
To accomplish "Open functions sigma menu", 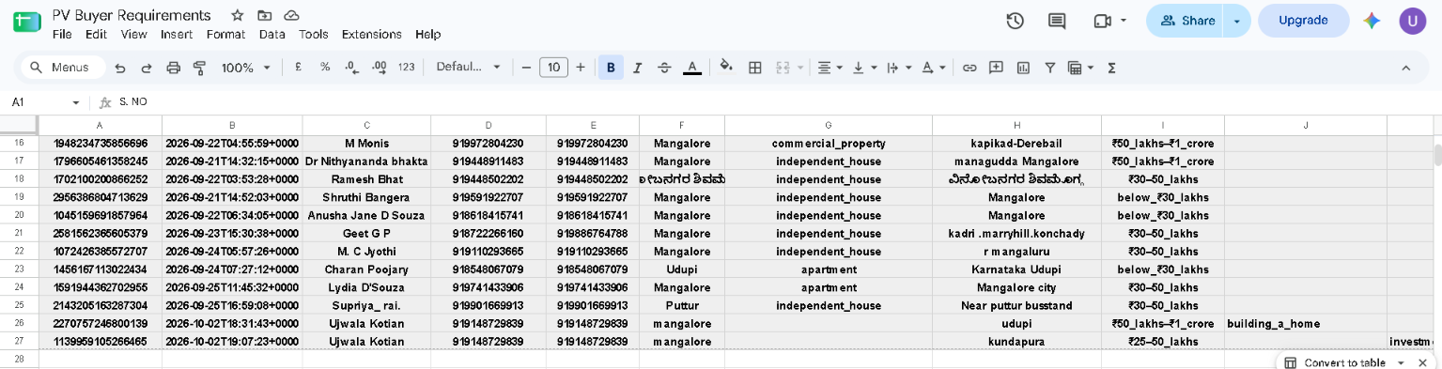I will [x=1112, y=68].
